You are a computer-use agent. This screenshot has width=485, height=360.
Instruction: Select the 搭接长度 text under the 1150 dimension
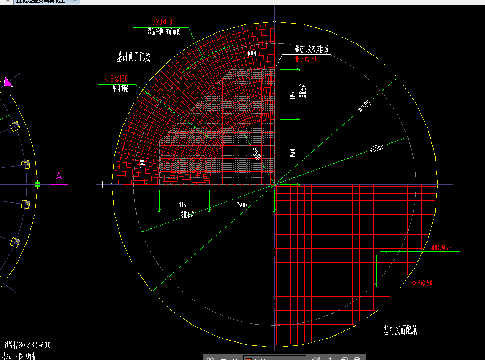pos(187,215)
